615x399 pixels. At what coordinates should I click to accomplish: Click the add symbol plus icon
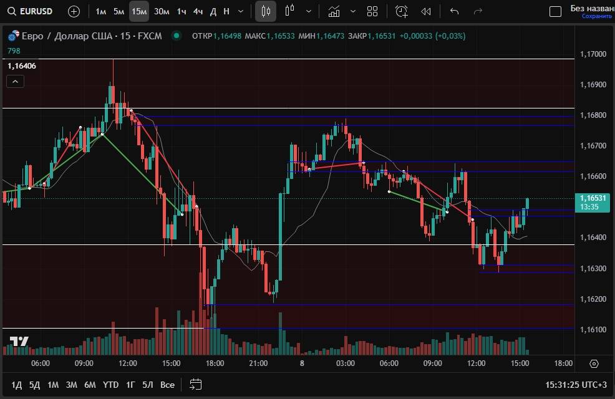point(74,11)
